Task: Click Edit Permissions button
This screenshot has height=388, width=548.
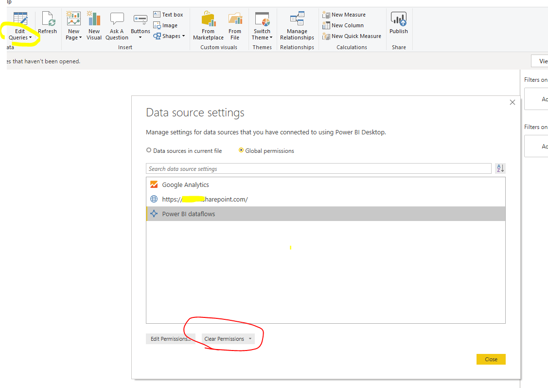Action: pos(171,339)
